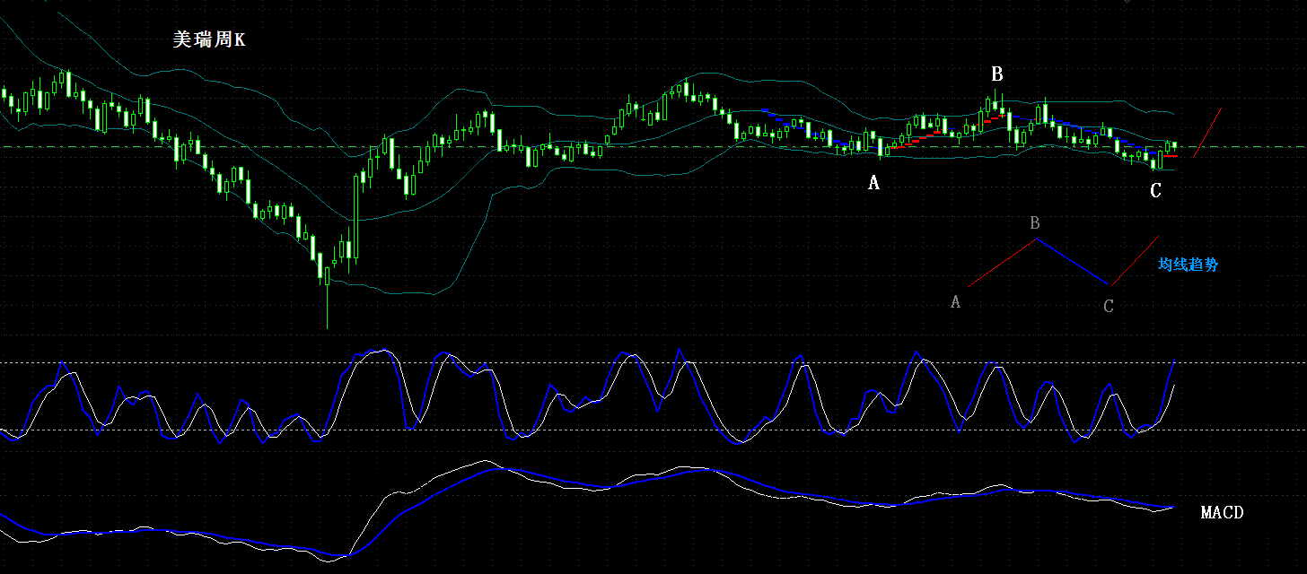The image size is (1307, 574).
Task: Select label B above the candlestick peak
Action: coord(996,74)
